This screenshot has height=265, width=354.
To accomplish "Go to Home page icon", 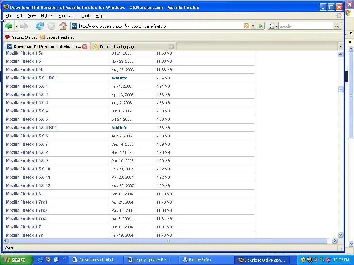I will (x=63, y=26).
